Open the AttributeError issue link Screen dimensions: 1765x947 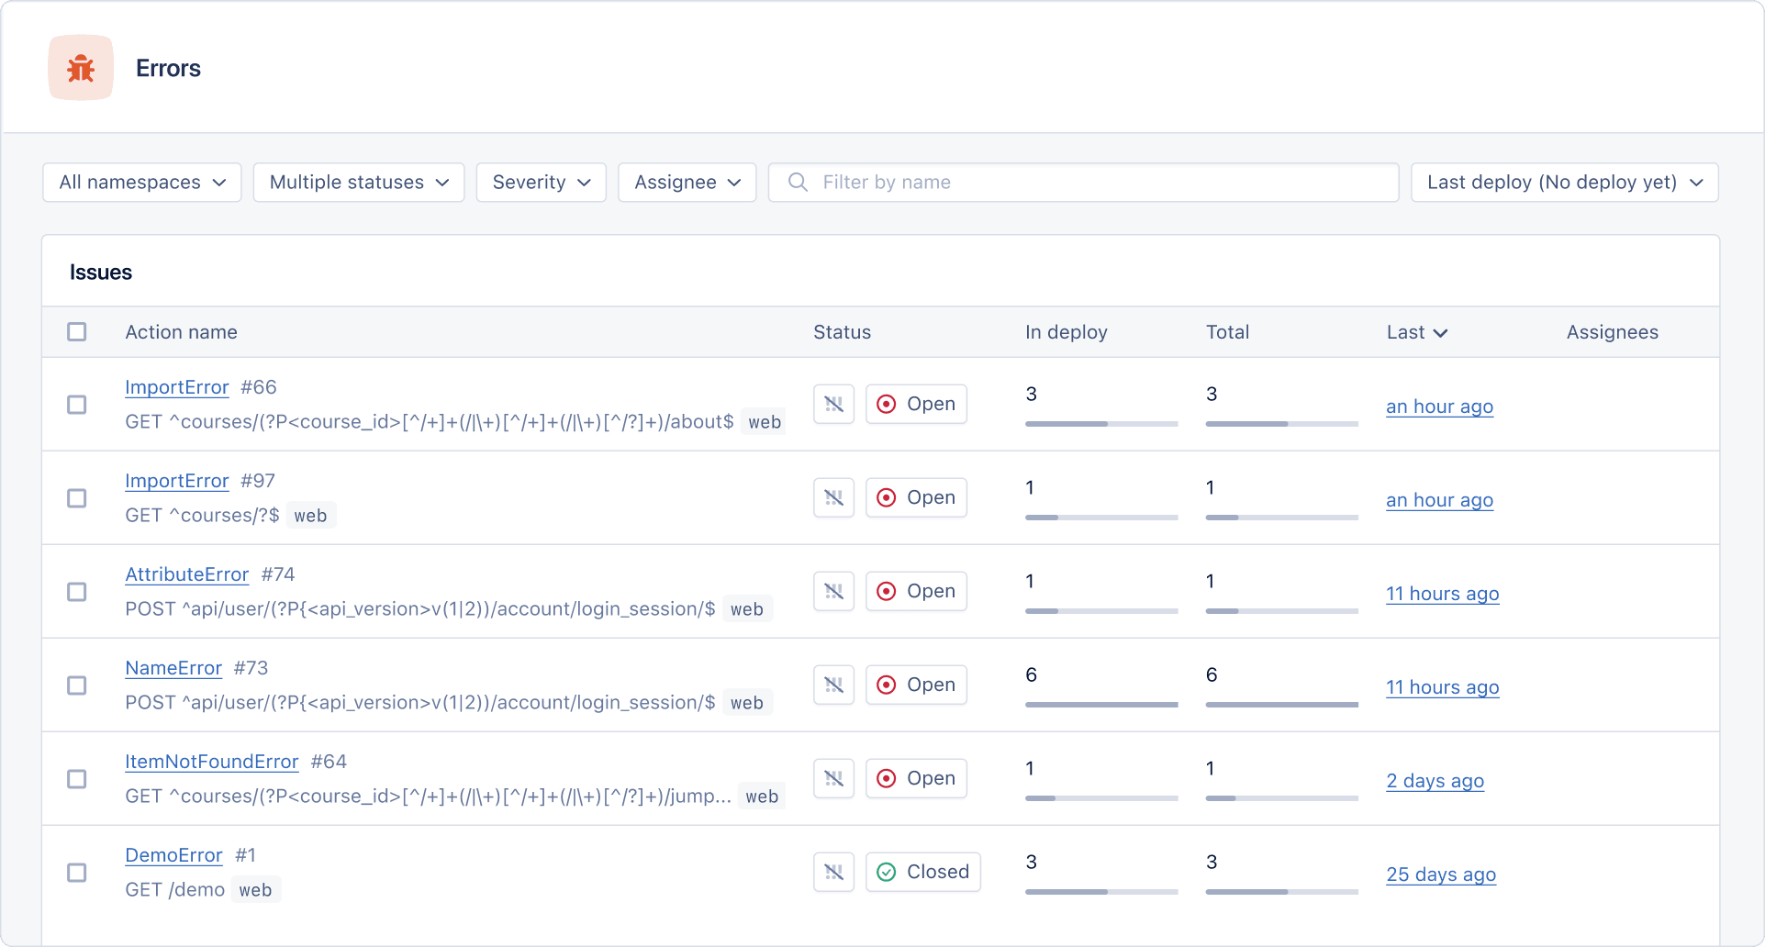[x=187, y=574]
